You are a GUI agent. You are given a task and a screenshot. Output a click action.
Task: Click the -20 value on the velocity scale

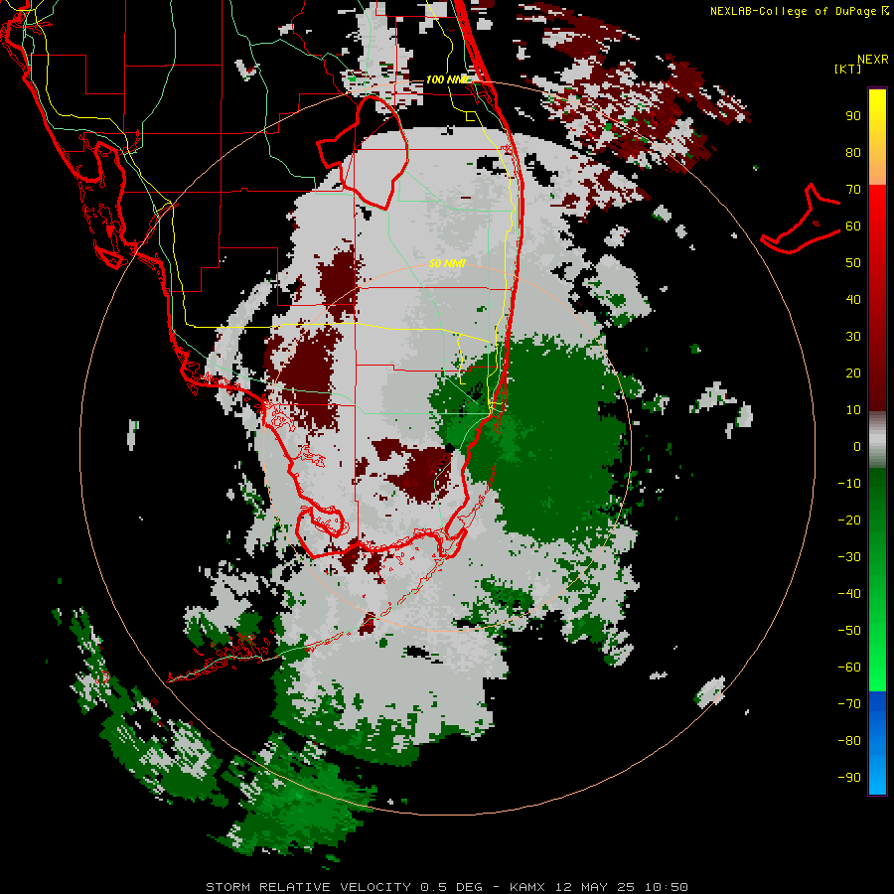[849, 520]
